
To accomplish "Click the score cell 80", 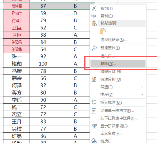I will coord(43,92).
